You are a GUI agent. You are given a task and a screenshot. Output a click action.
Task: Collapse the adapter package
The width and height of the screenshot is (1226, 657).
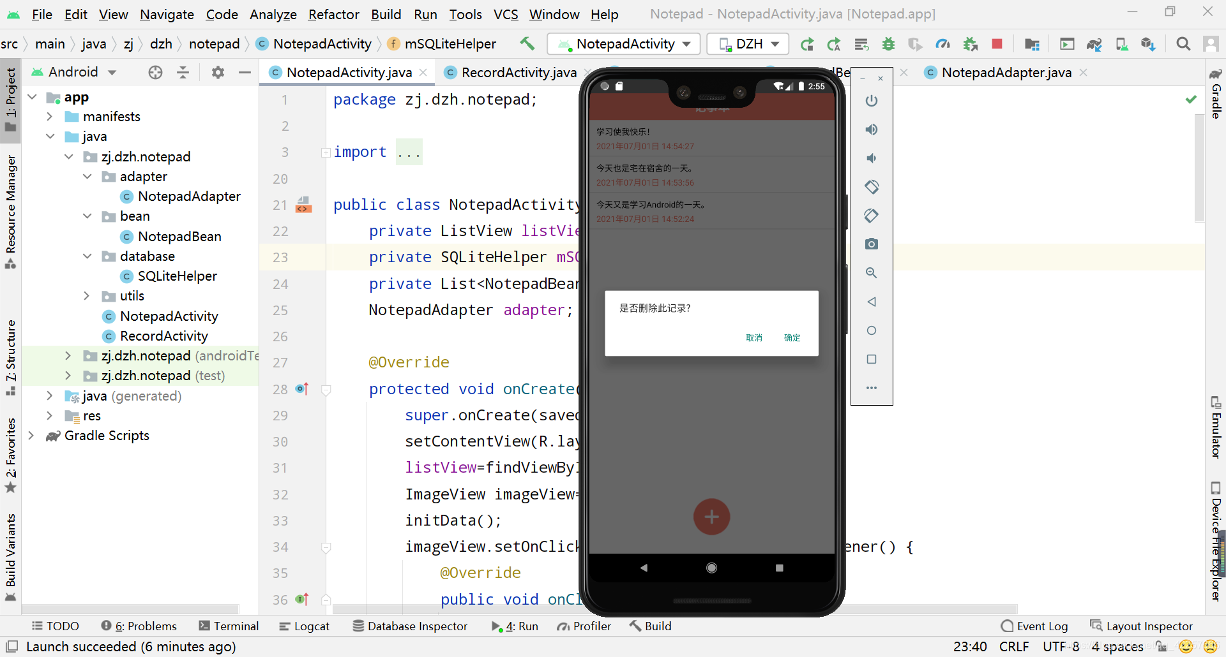[87, 176]
